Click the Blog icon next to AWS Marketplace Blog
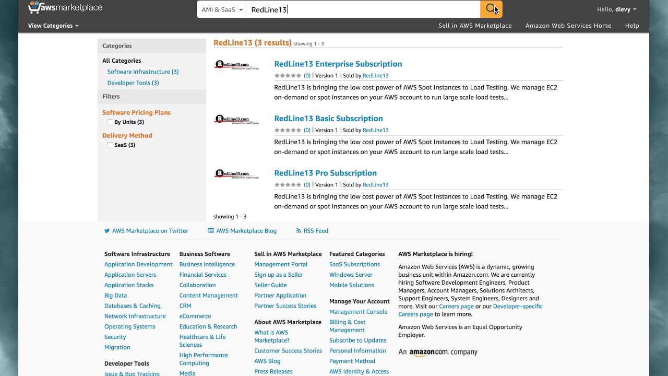 pyautogui.click(x=211, y=231)
